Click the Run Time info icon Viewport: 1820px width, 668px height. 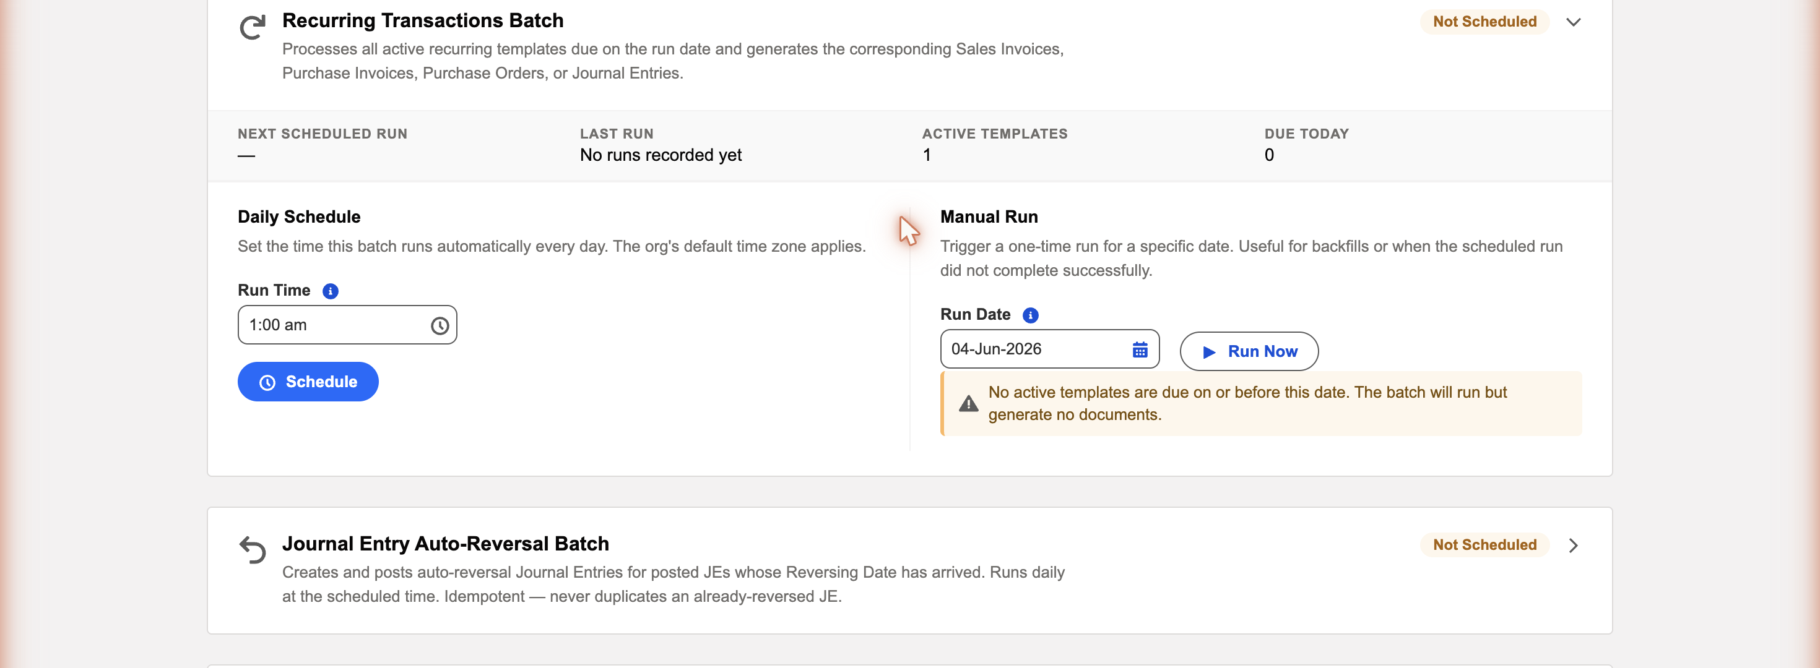click(x=330, y=291)
